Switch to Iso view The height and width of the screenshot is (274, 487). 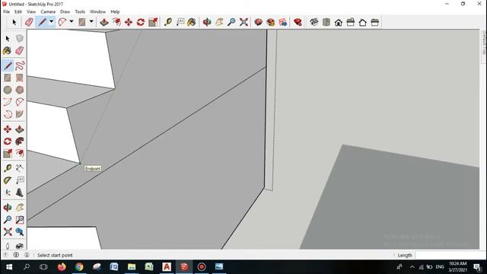[x=314, y=22]
